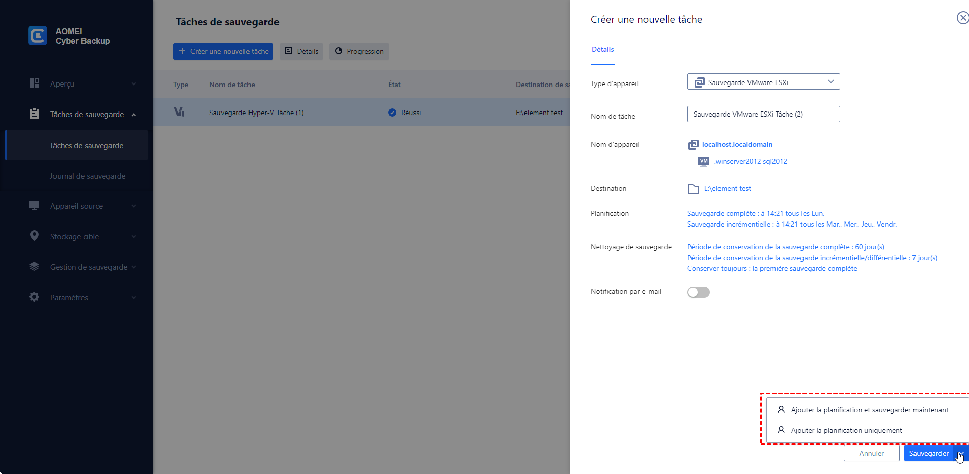
Task: Click the Paramètres gear icon
Action: tap(34, 297)
